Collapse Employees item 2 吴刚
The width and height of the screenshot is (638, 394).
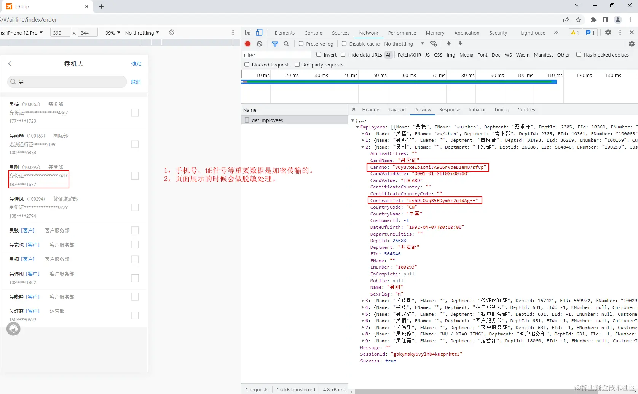(x=363, y=147)
